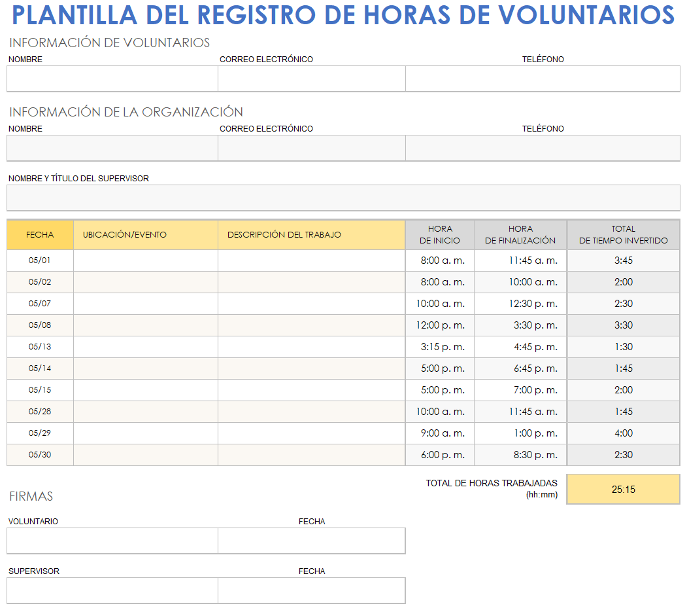Viewport: 687px width, 610px height.
Task: Select the volunteer TELÉFONO input box
Action: click(543, 79)
